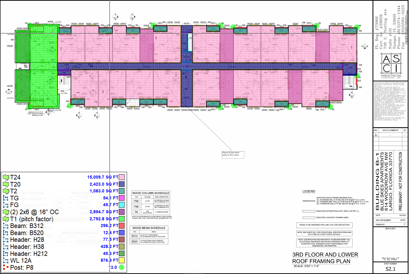The image size is (409, 274).
Task: Click the cyan FG color swatch
Action: click(122, 205)
